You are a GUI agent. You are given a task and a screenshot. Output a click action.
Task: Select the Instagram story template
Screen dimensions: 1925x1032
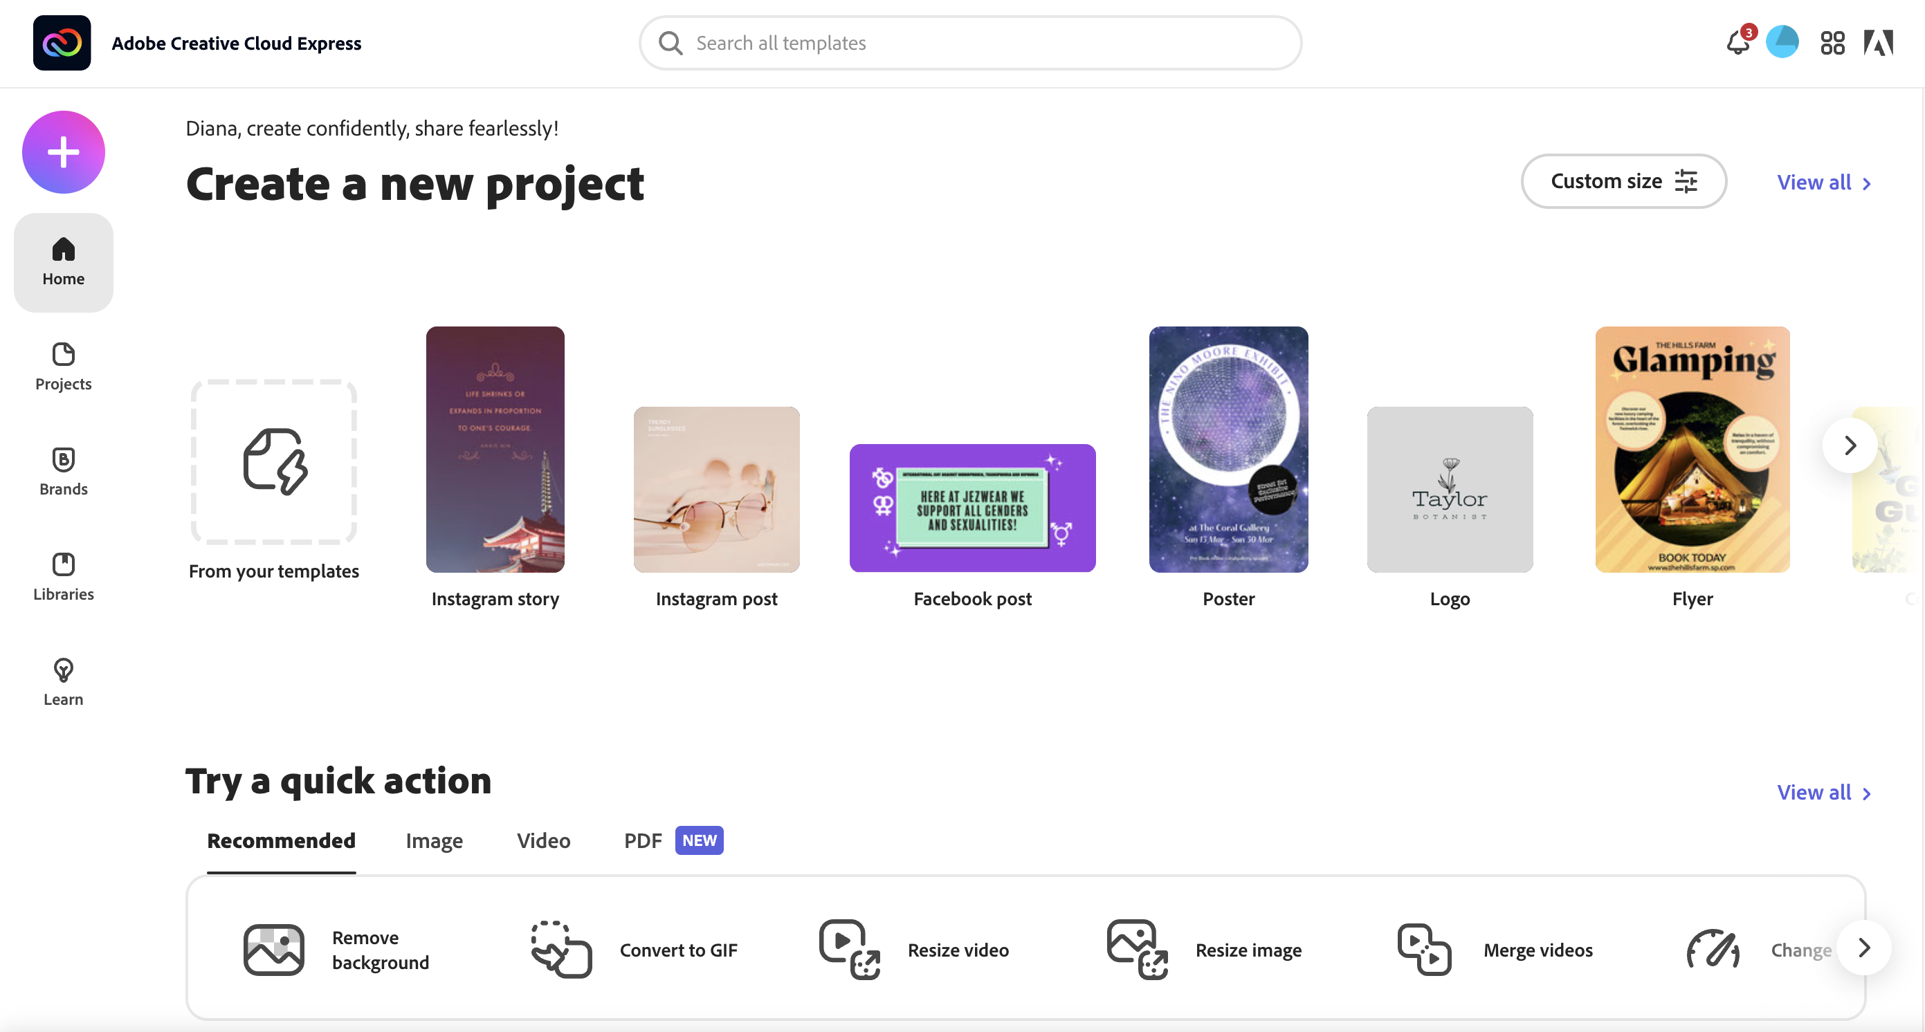pos(495,449)
